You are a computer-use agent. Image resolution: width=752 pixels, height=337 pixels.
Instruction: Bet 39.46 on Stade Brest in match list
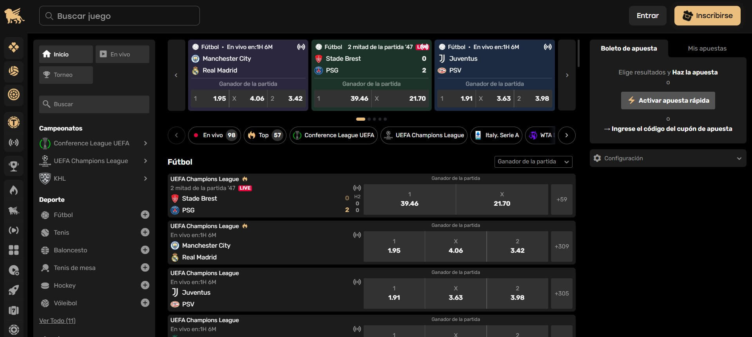click(410, 199)
